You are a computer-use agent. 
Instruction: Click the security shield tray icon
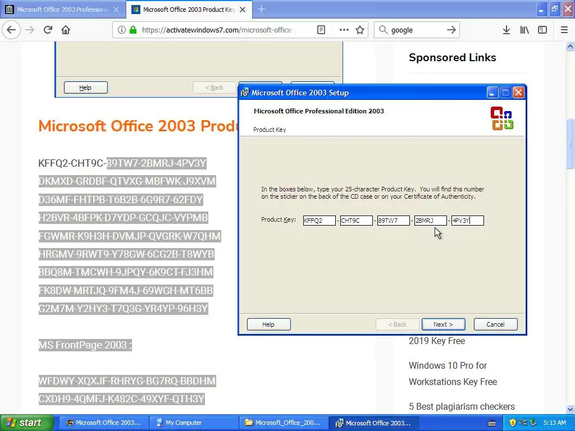point(513,423)
